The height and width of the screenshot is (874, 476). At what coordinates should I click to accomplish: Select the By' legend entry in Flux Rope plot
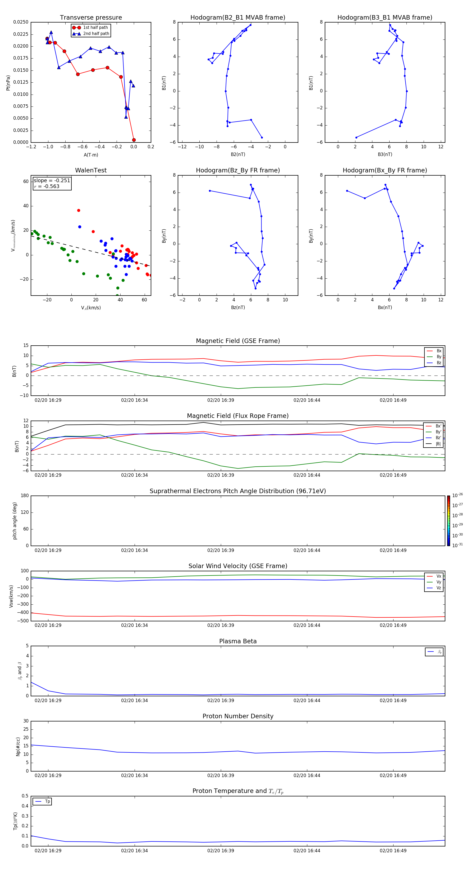tap(434, 432)
